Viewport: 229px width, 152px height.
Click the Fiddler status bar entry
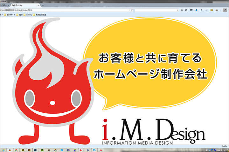pyautogui.click(x=225, y=146)
